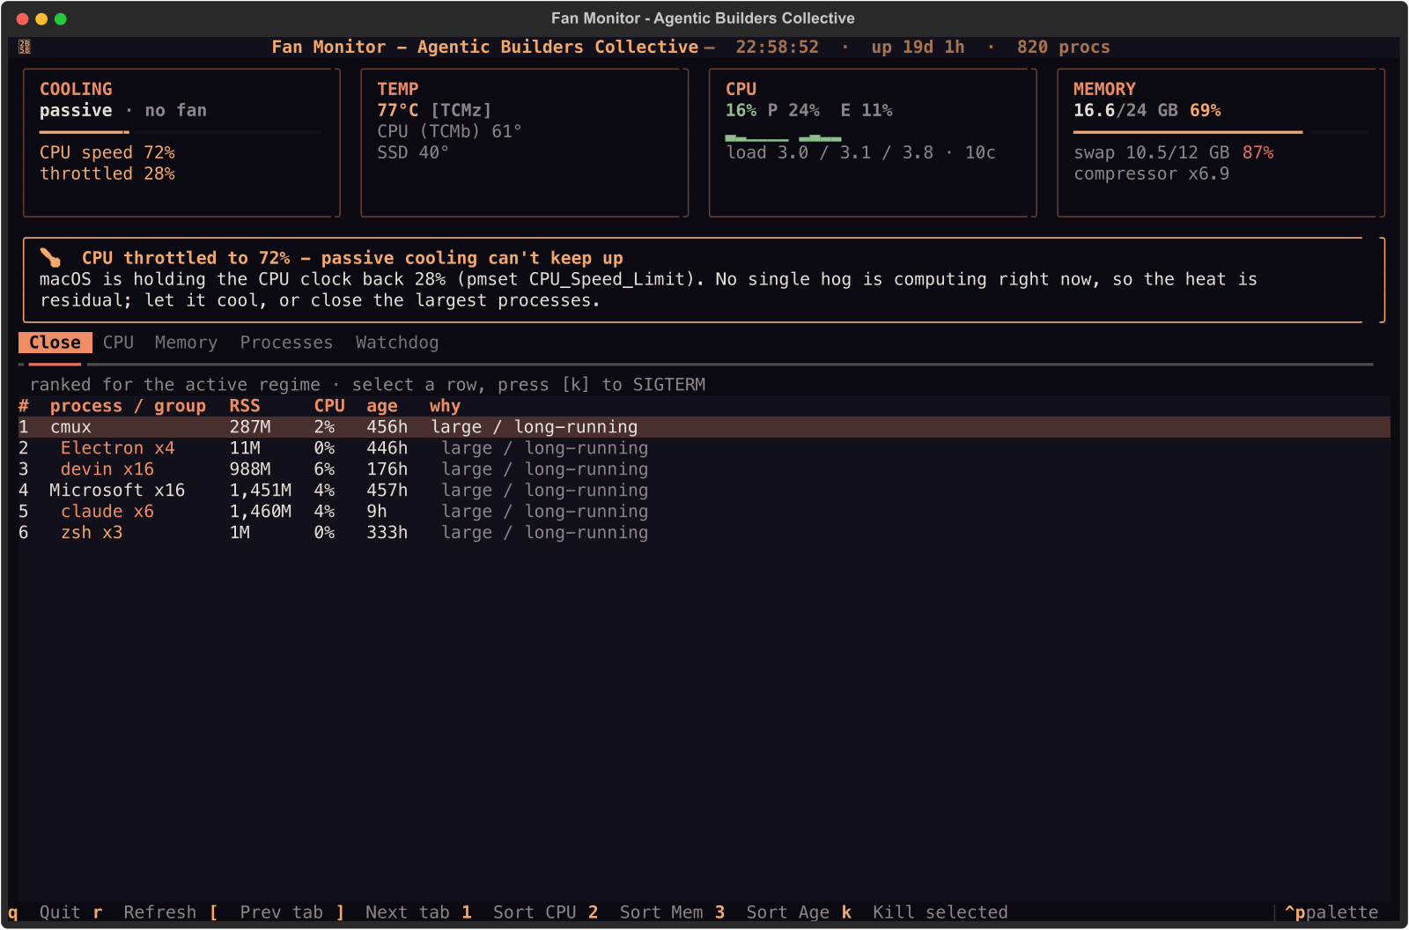
Task: Switch to the Close tab
Action: coord(55,343)
